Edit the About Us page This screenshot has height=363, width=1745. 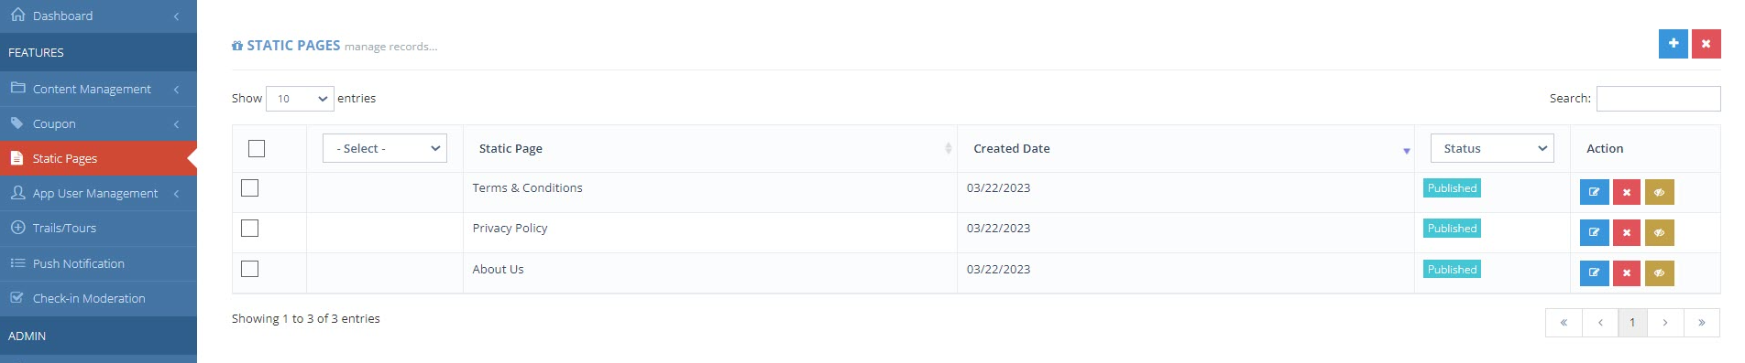click(1594, 272)
